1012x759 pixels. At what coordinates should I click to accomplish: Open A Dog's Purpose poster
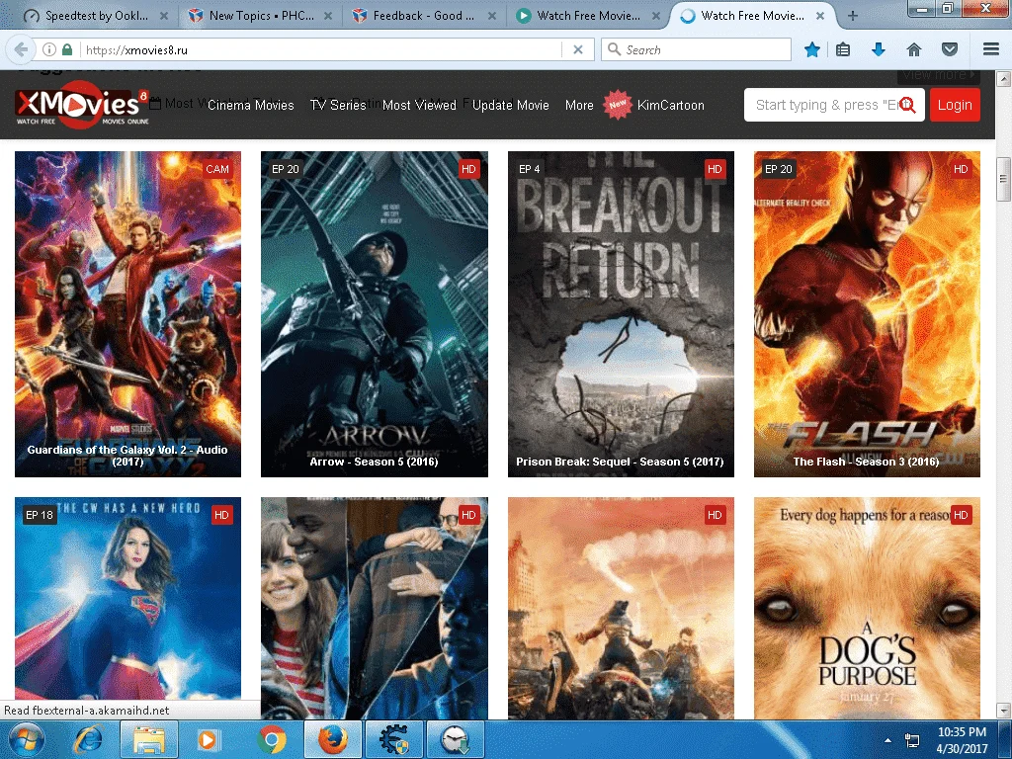point(867,608)
